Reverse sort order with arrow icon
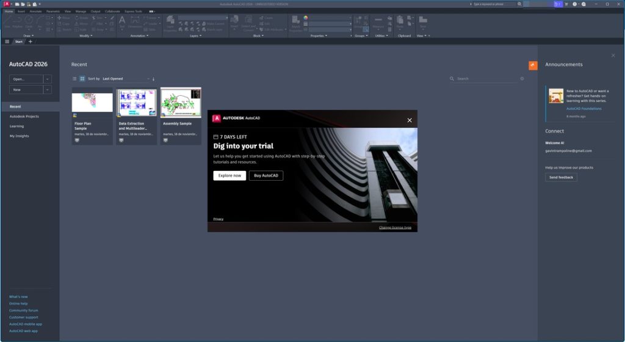625x342 pixels. [x=153, y=79]
